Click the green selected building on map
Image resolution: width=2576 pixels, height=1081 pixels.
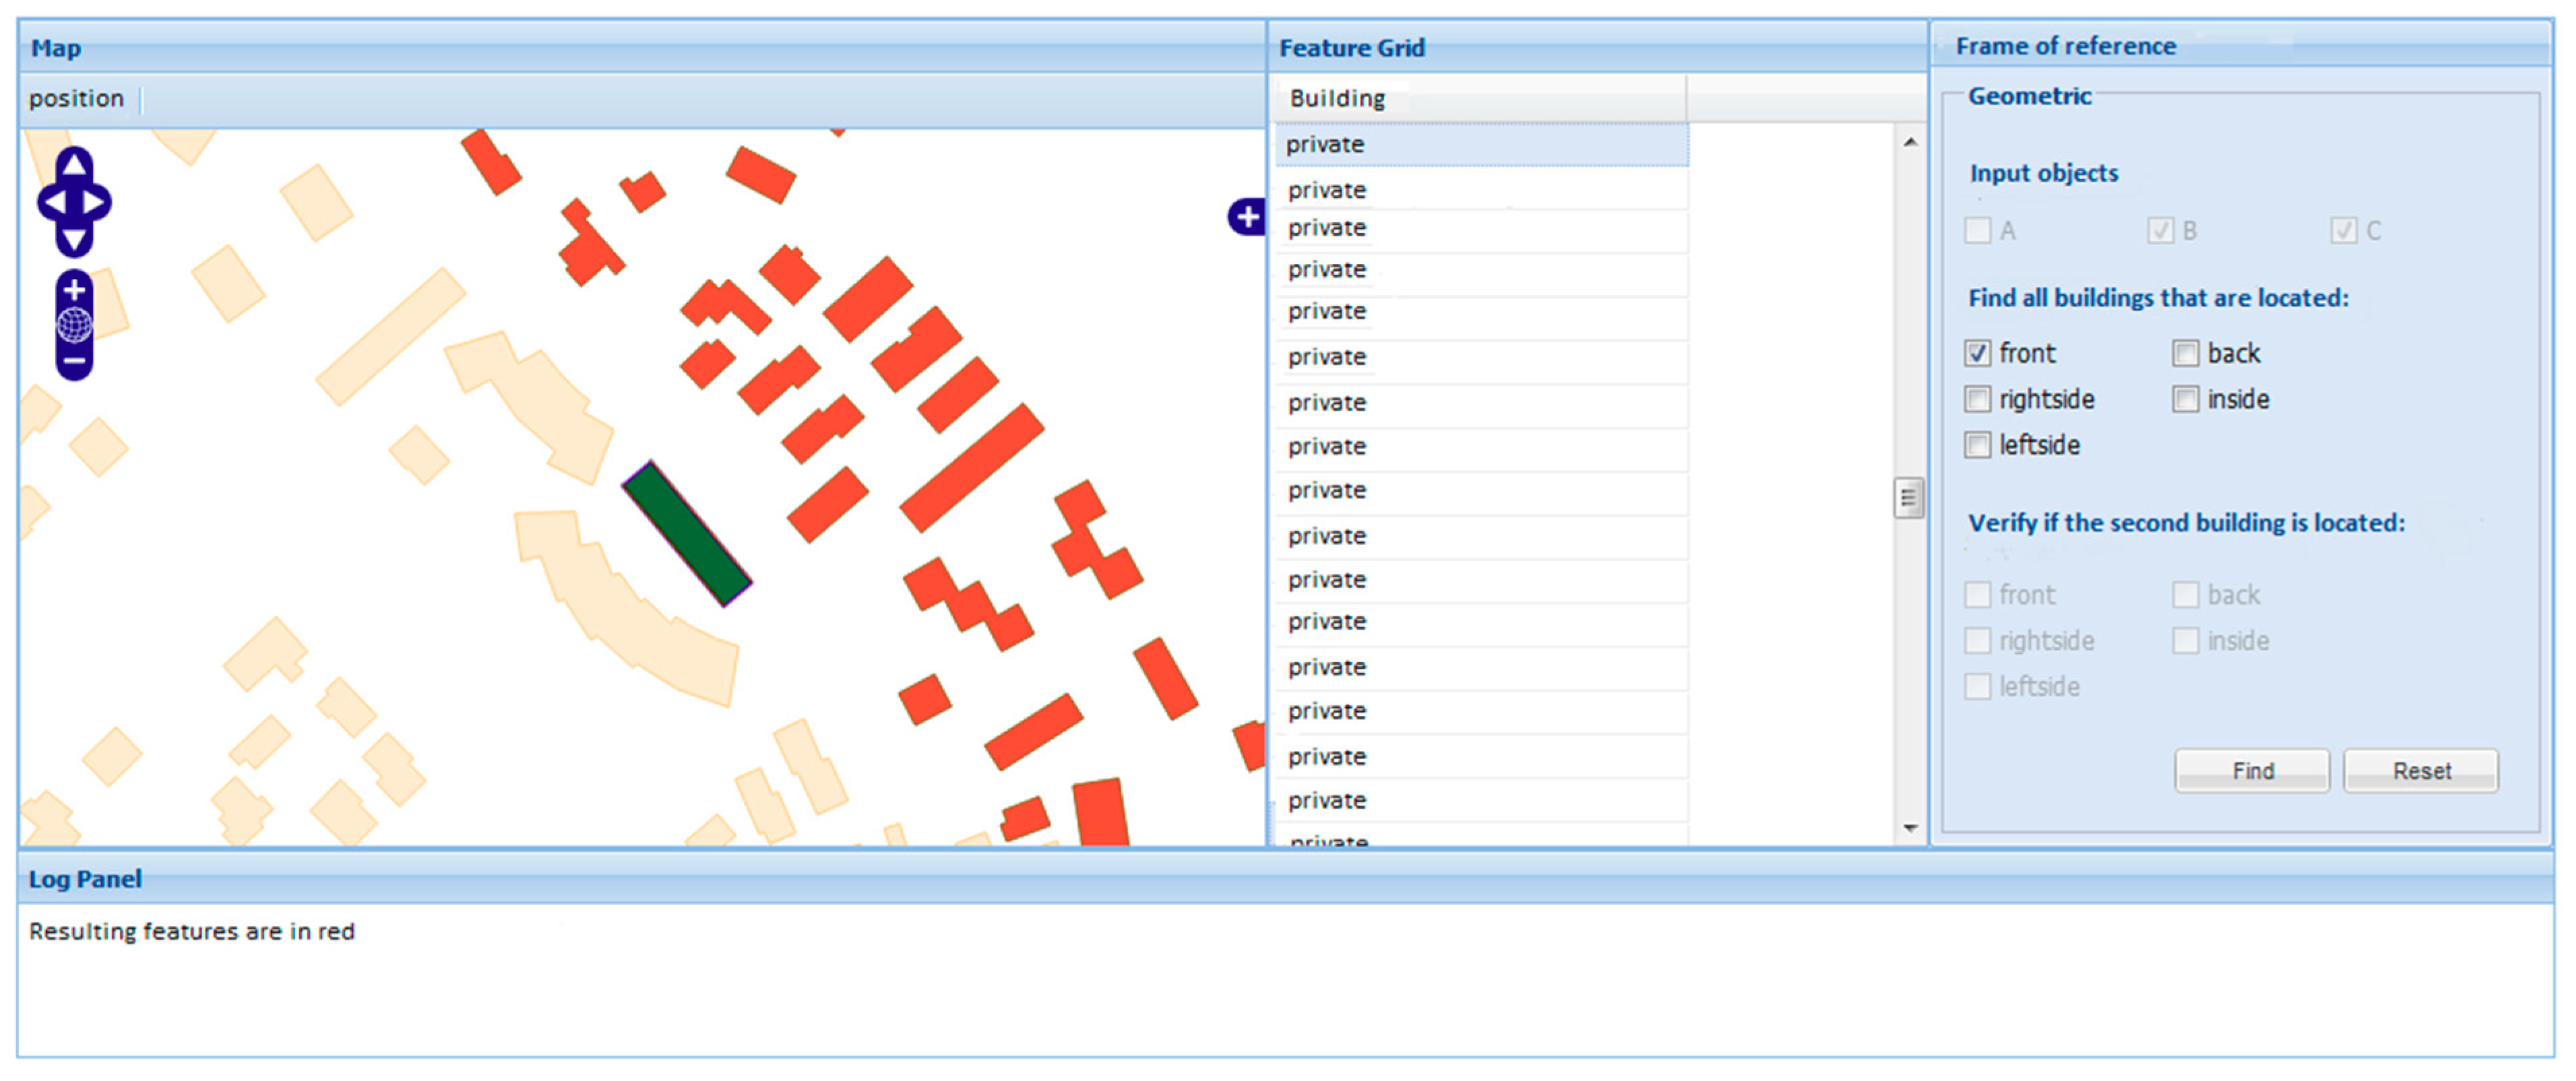[x=686, y=533]
